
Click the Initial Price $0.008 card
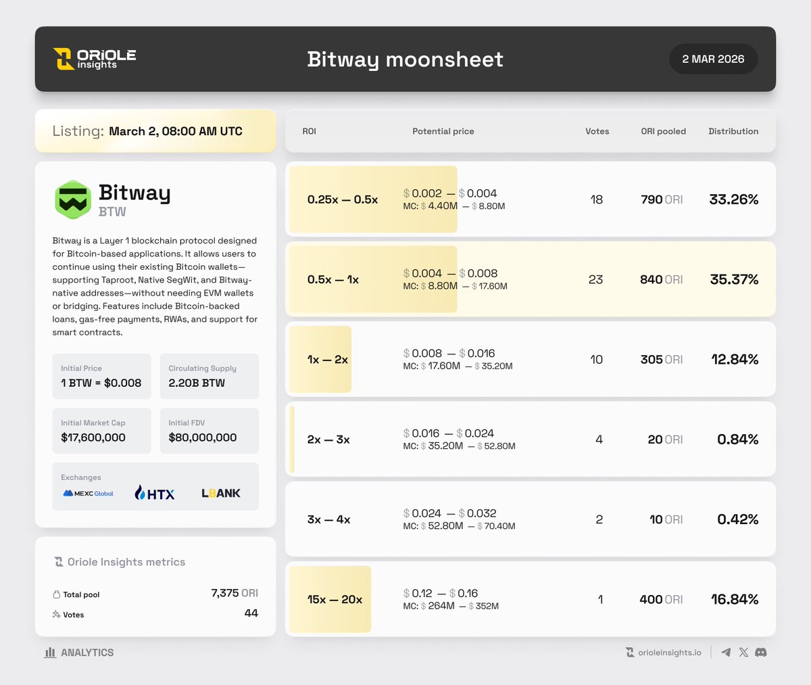pyautogui.click(x=101, y=376)
